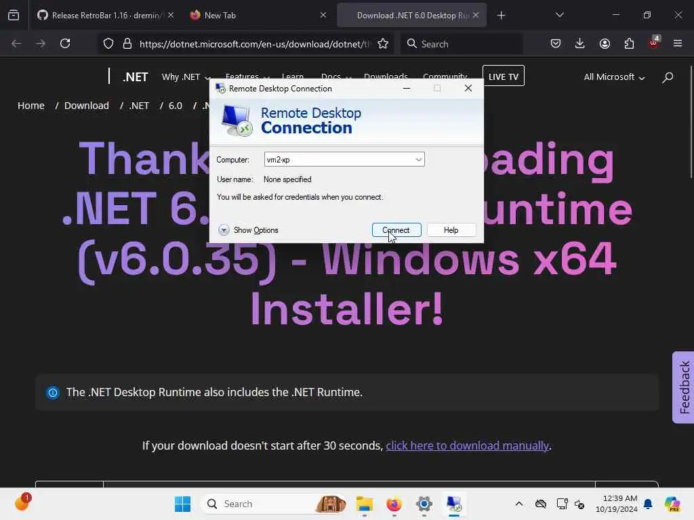Go forward to the next page

[x=41, y=44]
